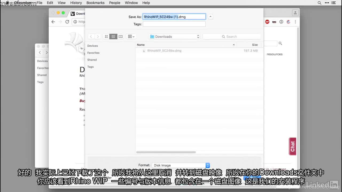Select Shared in the background Finder sidebar
The height and width of the screenshot is (192, 342).
click(42, 75)
